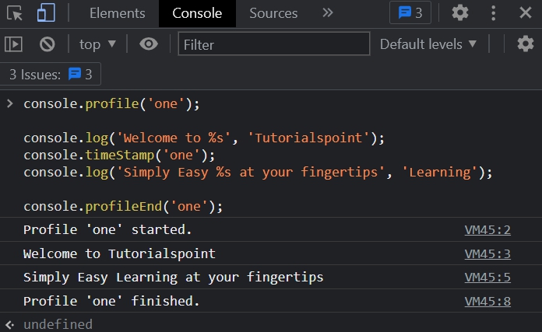Open the VM45:2 source link

(487, 230)
